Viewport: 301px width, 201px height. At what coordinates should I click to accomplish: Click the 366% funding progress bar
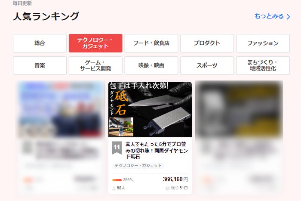(117, 180)
